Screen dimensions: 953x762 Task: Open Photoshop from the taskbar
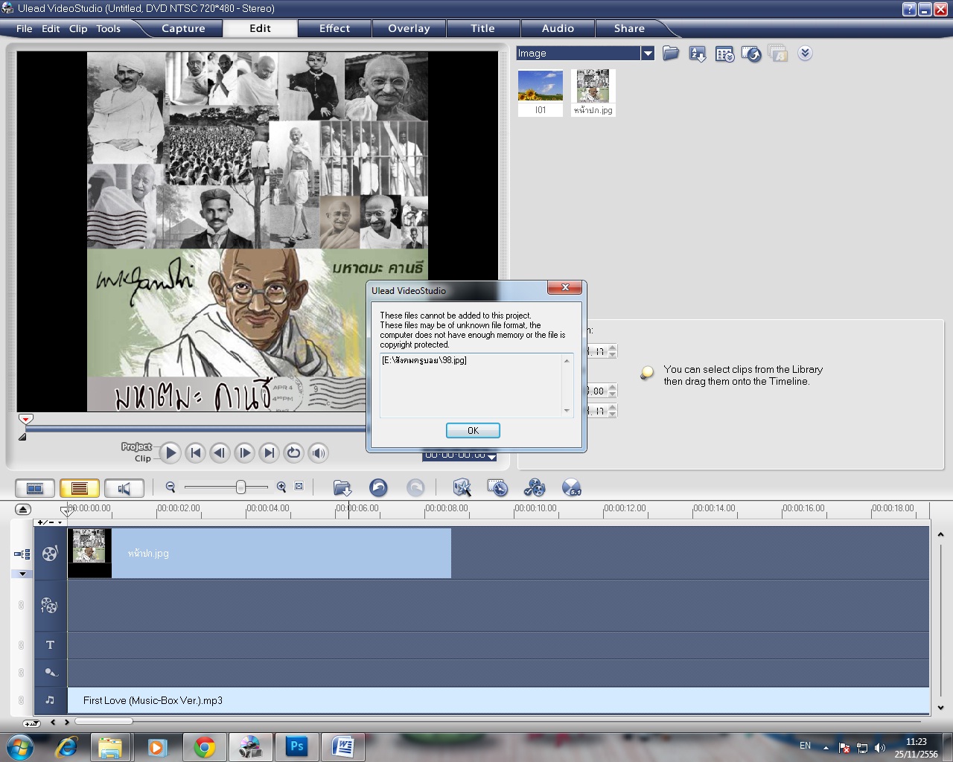pyautogui.click(x=297, y=746)
